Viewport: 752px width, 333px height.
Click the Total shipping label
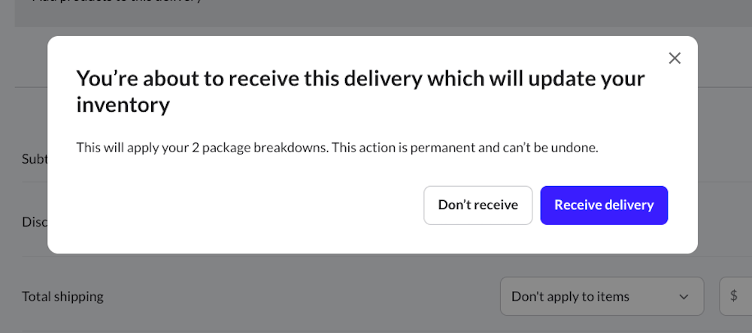point(62,296)
